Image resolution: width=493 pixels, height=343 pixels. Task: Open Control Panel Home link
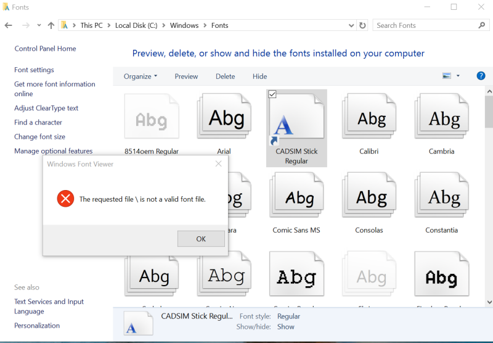pyautogui.click(x=45, y=49)
